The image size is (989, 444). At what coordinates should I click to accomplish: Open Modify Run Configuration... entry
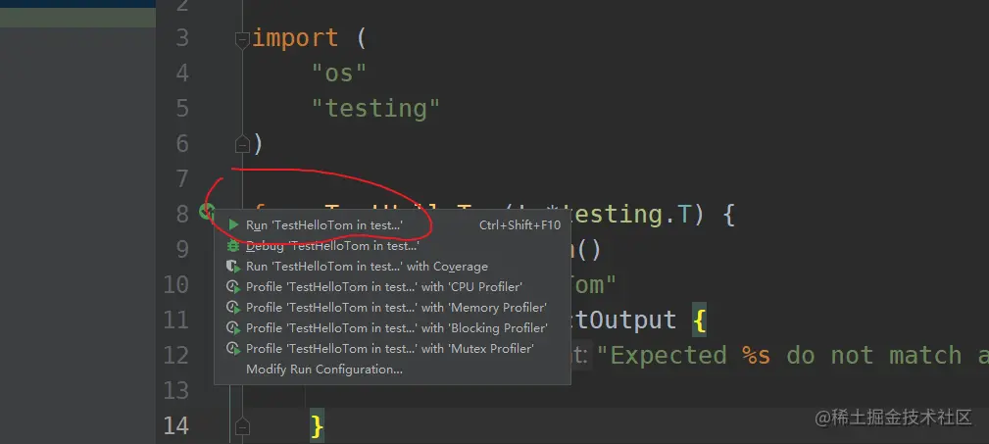point(392,369)
